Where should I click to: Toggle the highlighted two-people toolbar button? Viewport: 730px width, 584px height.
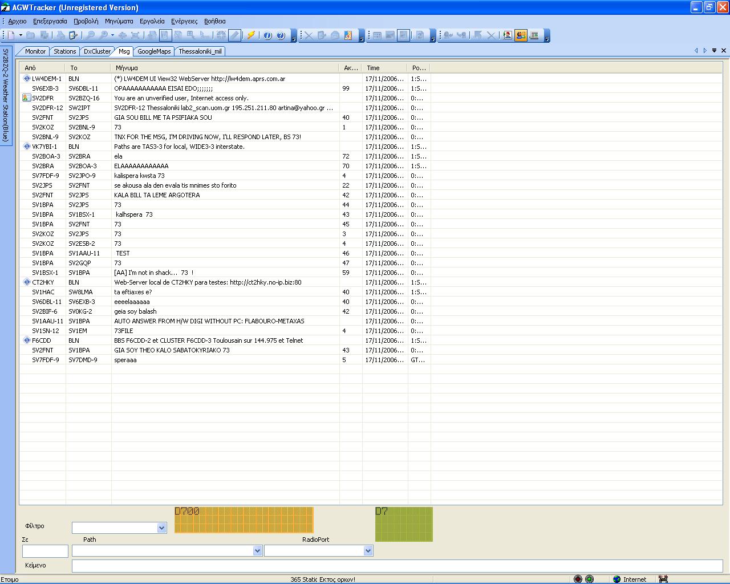coord(521,35)
